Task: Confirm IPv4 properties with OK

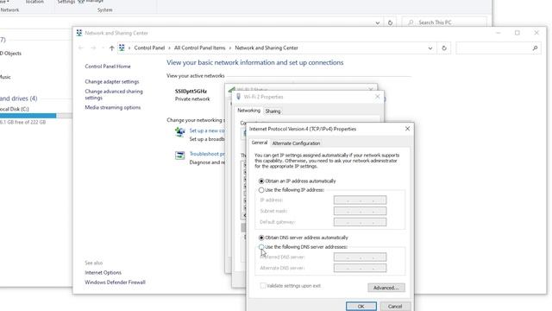Action: click(361, 307)
